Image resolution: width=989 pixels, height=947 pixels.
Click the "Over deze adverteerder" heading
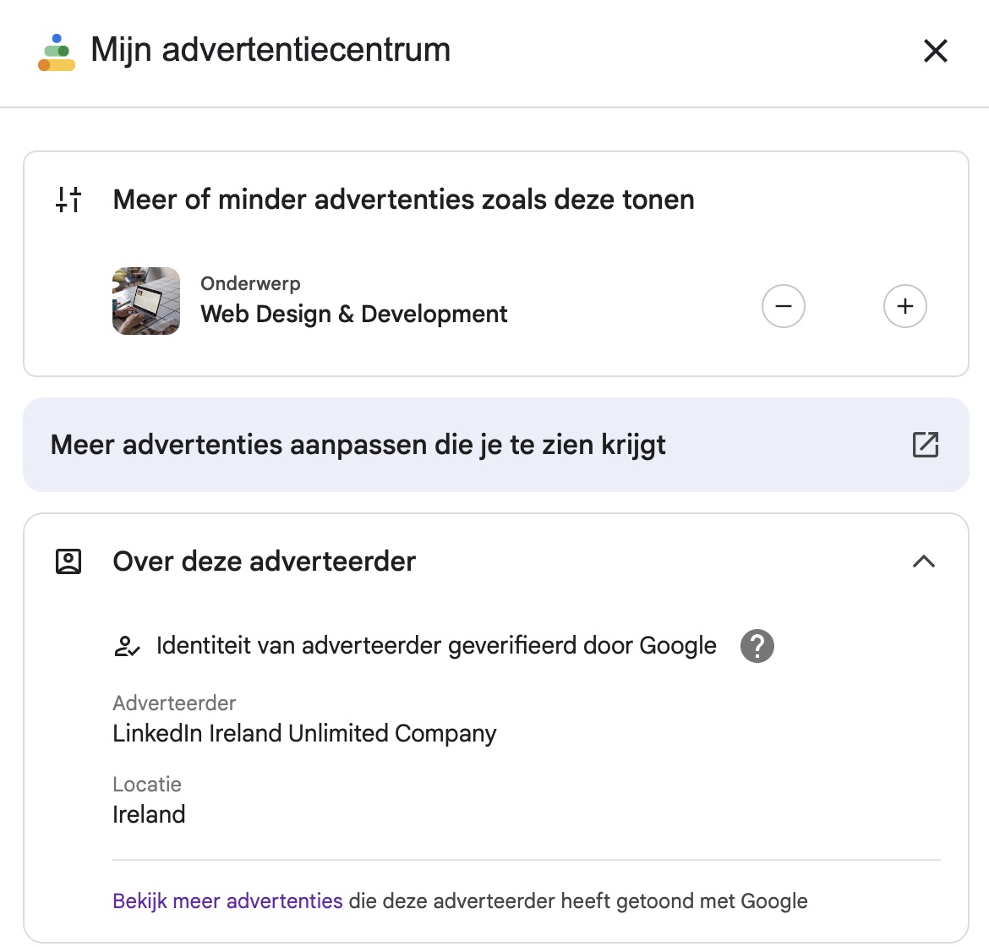pos(264,561)
